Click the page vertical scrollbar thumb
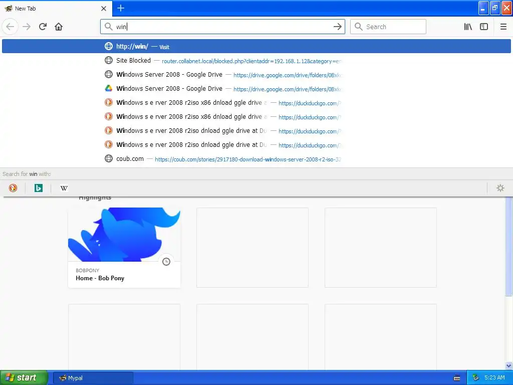This screenshot has width=513, height=385. click(x=509, y=246)
